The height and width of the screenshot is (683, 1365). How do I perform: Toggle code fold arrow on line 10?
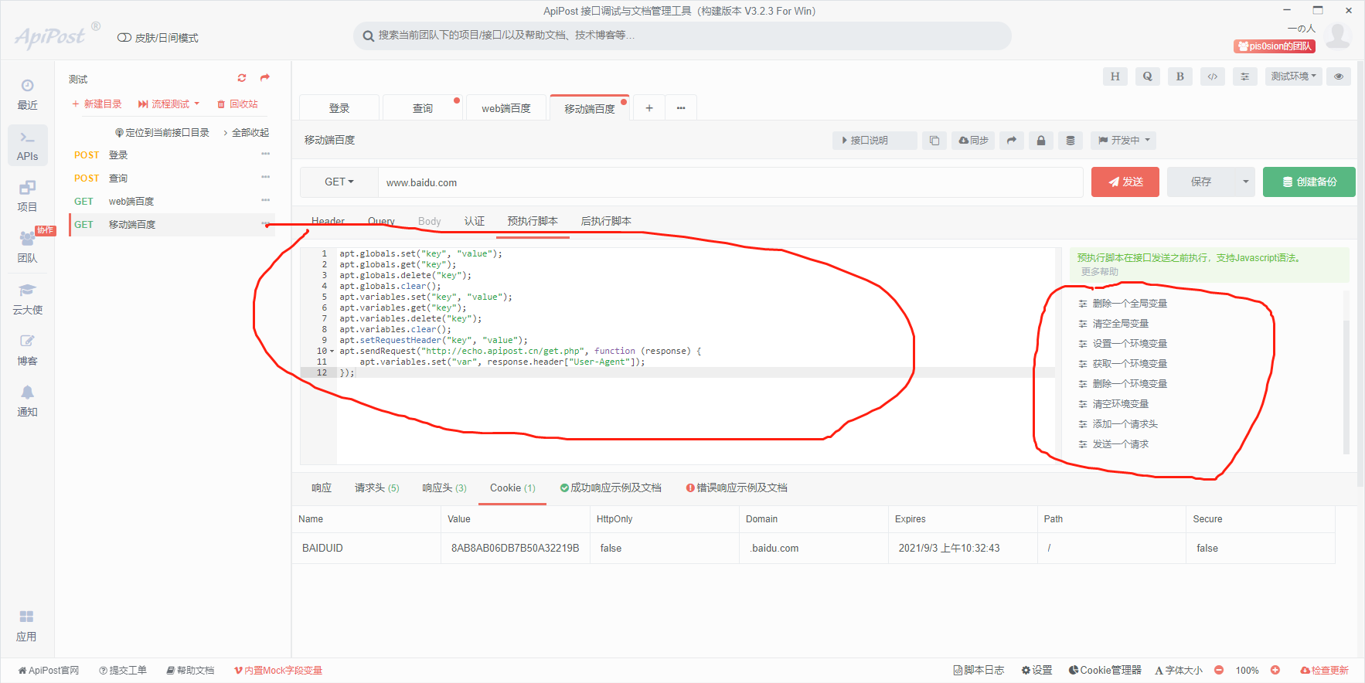point(332,352)
